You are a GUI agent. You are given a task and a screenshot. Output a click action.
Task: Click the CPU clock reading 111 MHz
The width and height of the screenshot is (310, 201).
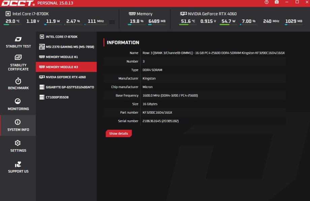pyautogui.click(x=96, y=21)
